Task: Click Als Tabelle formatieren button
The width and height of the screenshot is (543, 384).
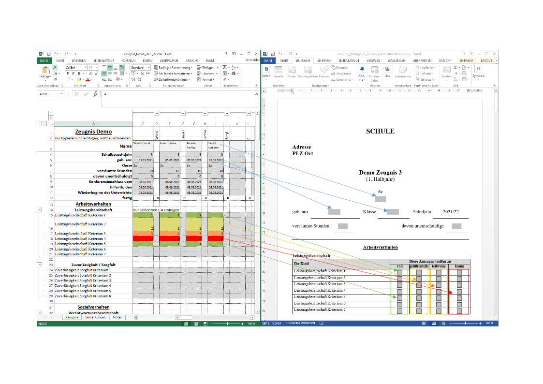Action: tap(173, 74)
